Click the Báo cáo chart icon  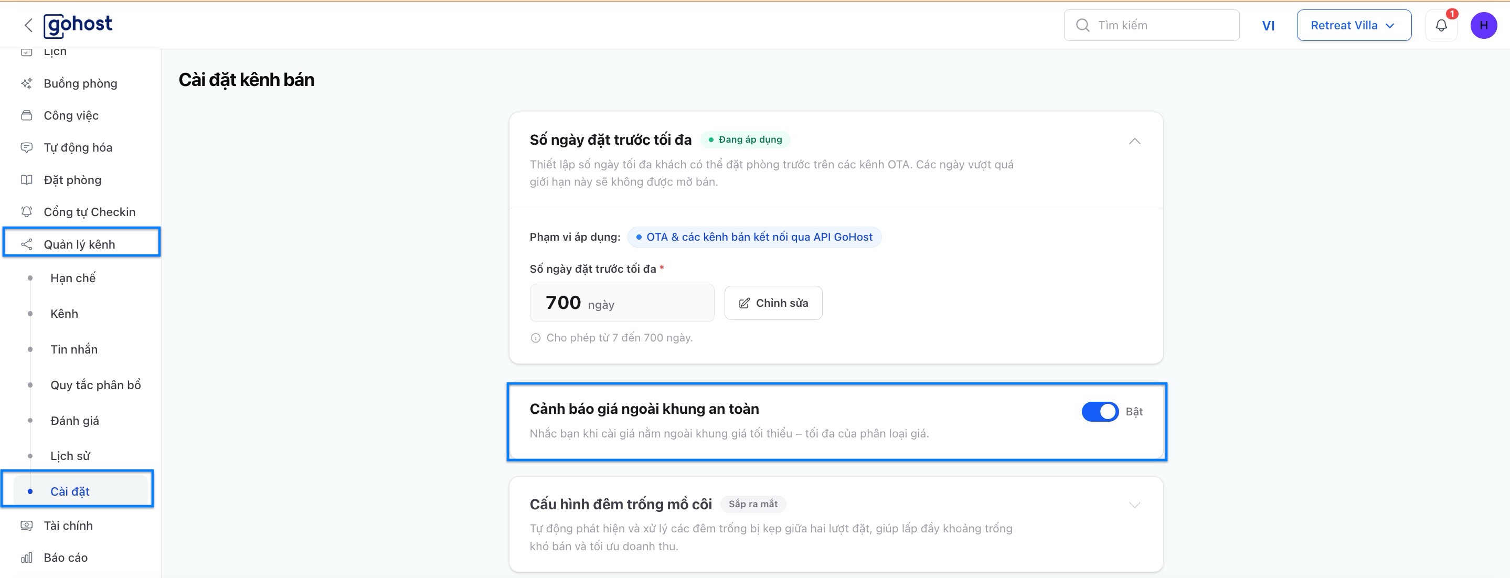26,558
